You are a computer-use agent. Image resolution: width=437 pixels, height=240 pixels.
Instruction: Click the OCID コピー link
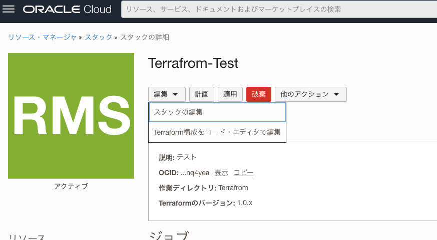pos(244,173)
